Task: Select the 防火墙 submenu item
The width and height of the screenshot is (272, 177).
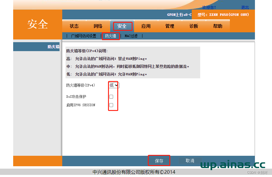Action: (111, 36)
